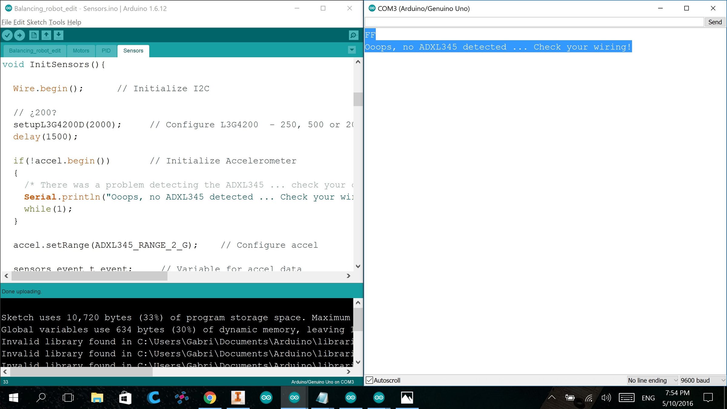Click the code editor vertical scrollbar thumb
This screenshot has height=409, width=727.
coord(358,99)
